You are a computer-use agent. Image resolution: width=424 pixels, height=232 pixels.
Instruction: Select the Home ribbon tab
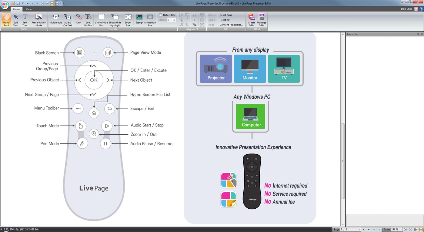click(16, 9)
